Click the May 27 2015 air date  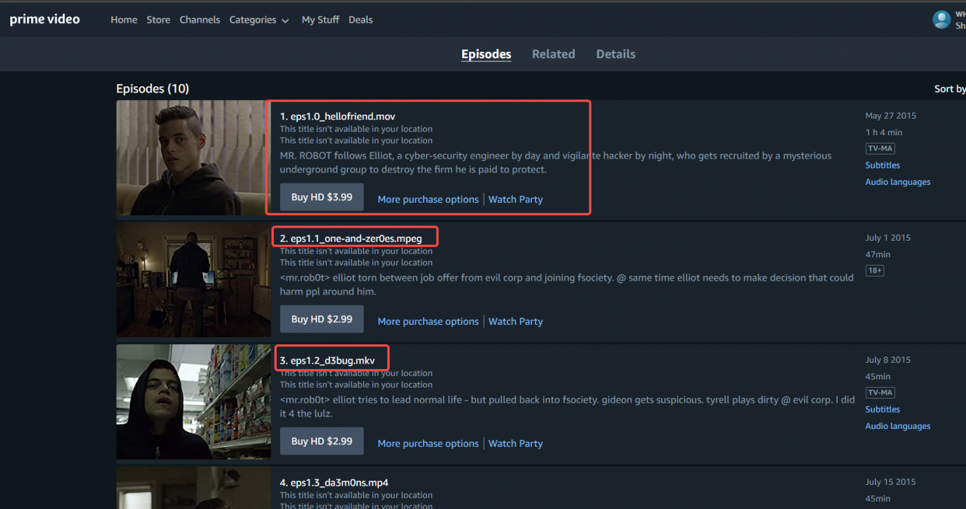[x=891, y=116]
